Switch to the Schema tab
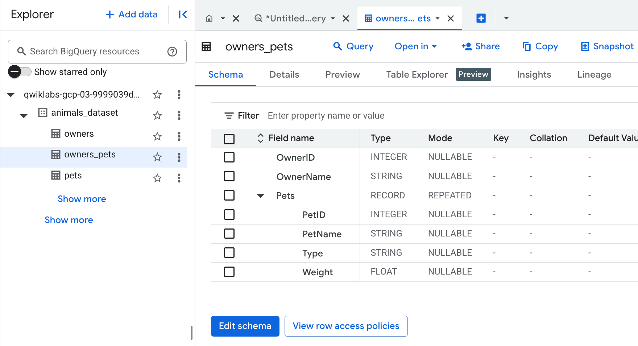The image size is (638, 346). click(225, 75)
